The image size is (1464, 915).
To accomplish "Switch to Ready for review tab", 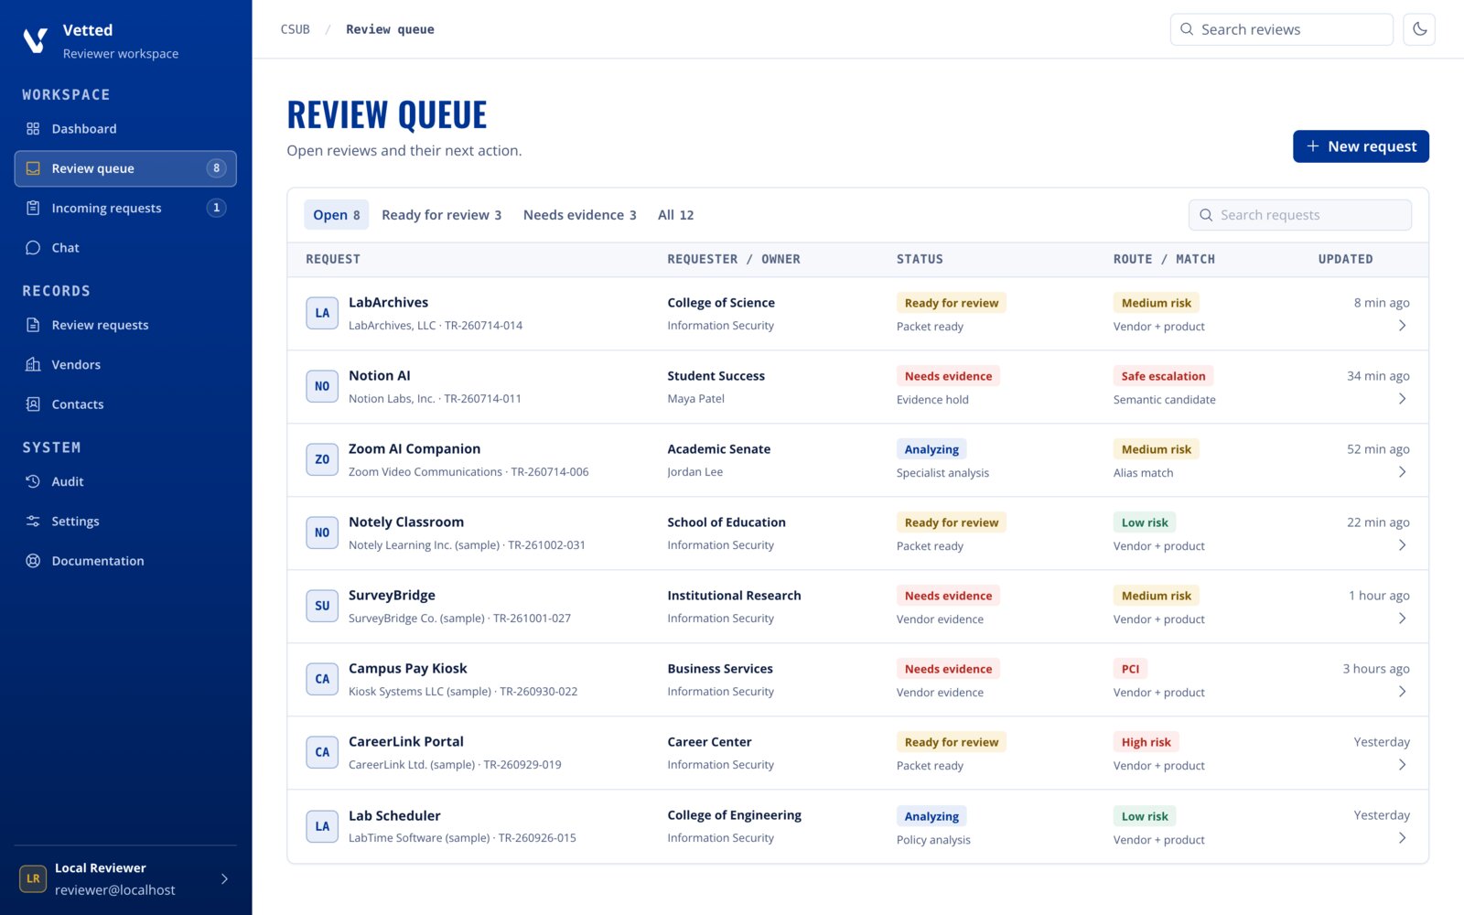I will (x=441, y=215).
